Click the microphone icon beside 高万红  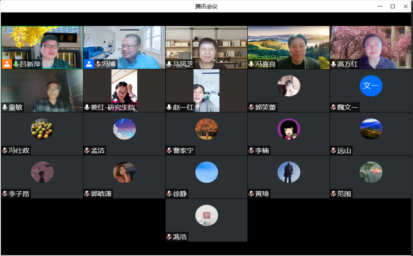(334, 64)
